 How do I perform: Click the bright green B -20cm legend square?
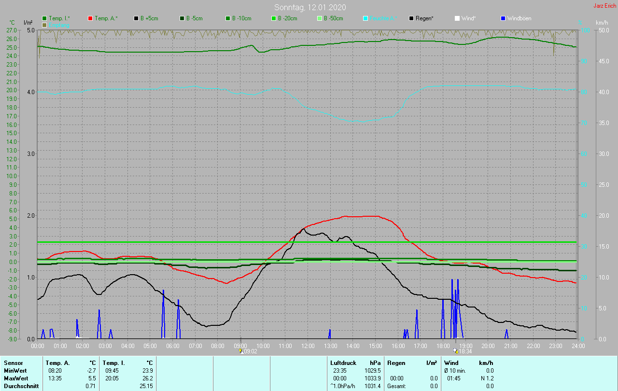pyautogui.click(x=274, y=18)
